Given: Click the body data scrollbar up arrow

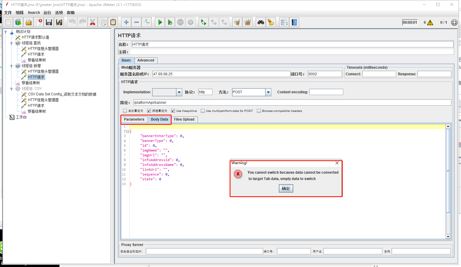Looking at the screenshot, I should point(448,127).
